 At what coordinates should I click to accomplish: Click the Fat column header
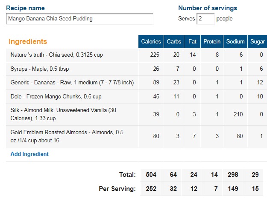pyautogui.click(x=193, y=41)
